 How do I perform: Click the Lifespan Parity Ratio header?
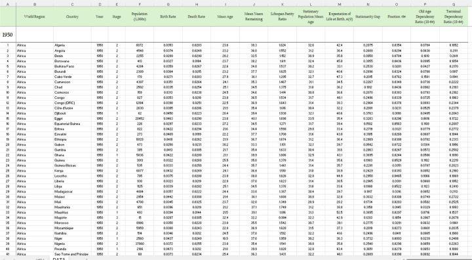pos(282,16)
